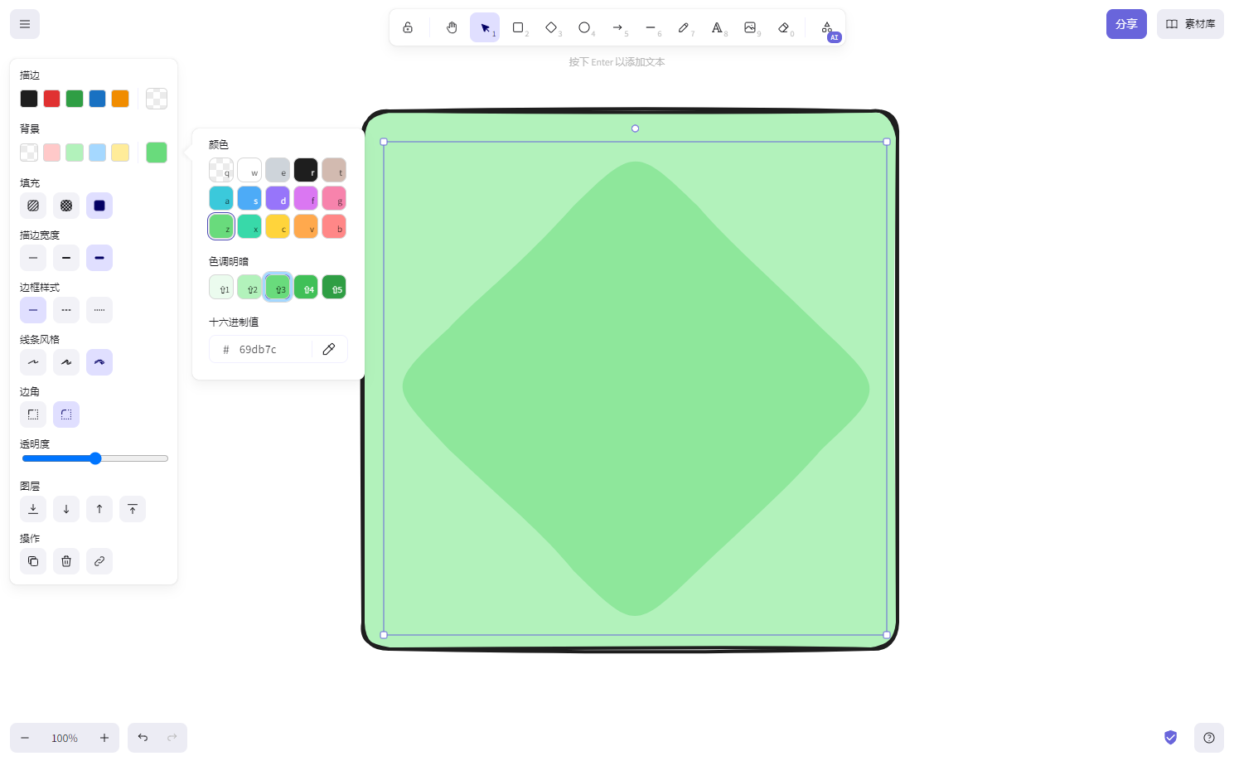Choose artist line sloppiness
1234x761 pixels.
(x=66, y=362)
